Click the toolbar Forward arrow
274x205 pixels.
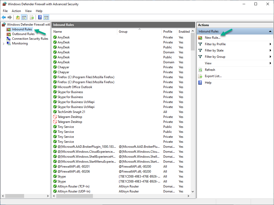(10, 17)
